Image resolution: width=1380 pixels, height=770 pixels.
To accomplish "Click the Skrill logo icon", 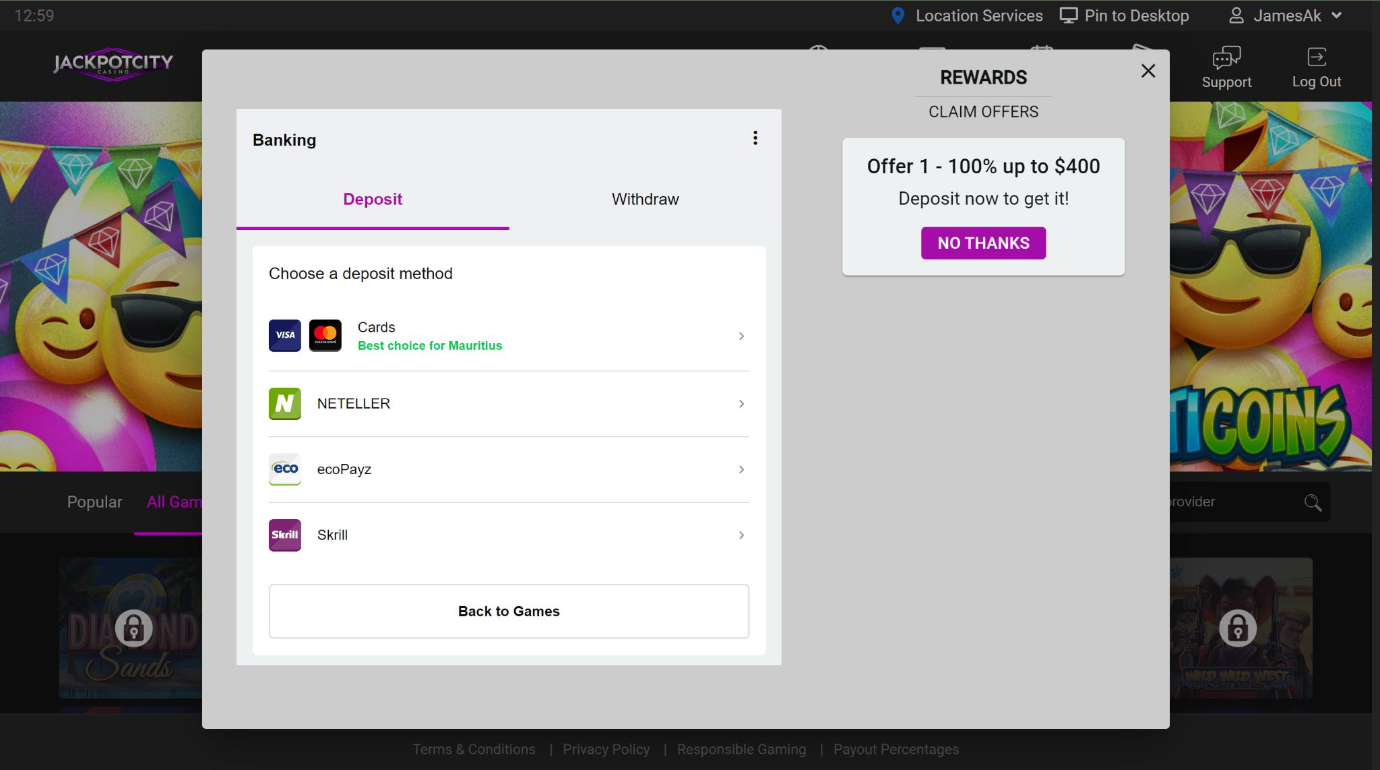I will click(285, 535).
